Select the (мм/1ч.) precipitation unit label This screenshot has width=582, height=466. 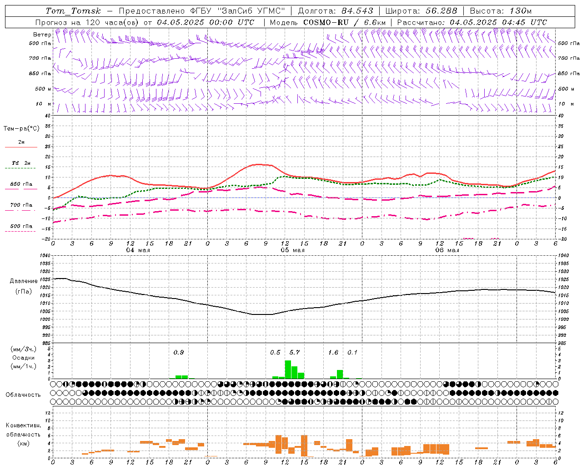pos(24,366)
